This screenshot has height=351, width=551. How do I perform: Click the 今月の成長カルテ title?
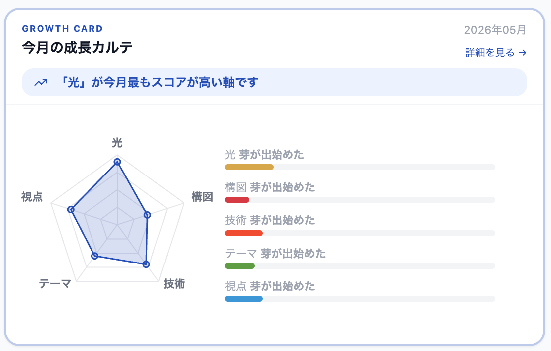(77, 47)
